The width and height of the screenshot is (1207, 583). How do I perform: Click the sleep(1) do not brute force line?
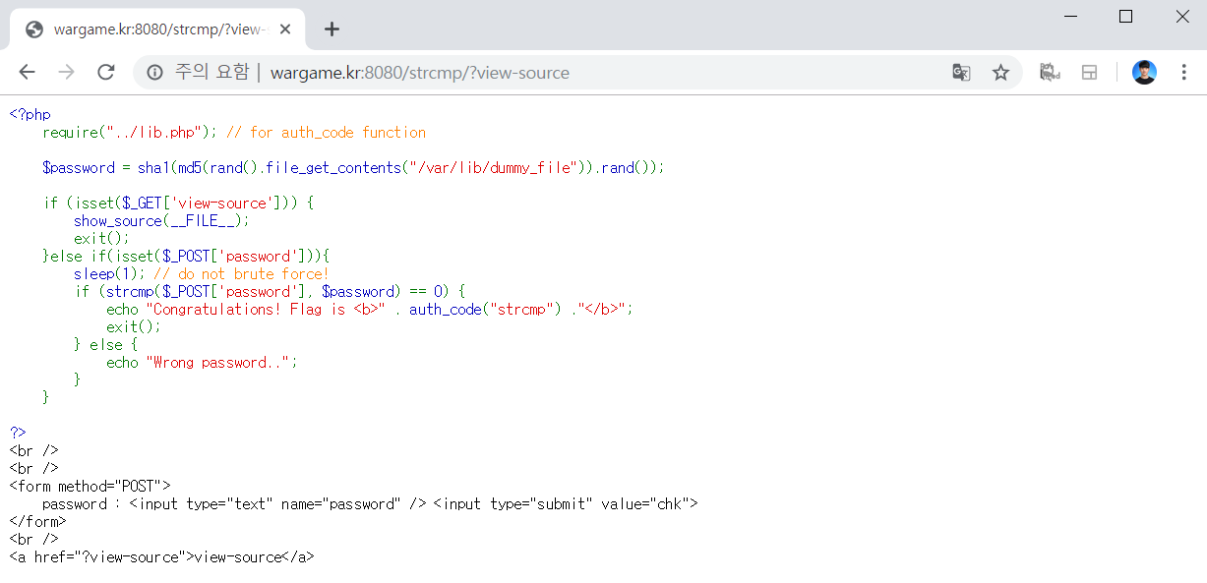pyautogui.click(x=202, y=273)
